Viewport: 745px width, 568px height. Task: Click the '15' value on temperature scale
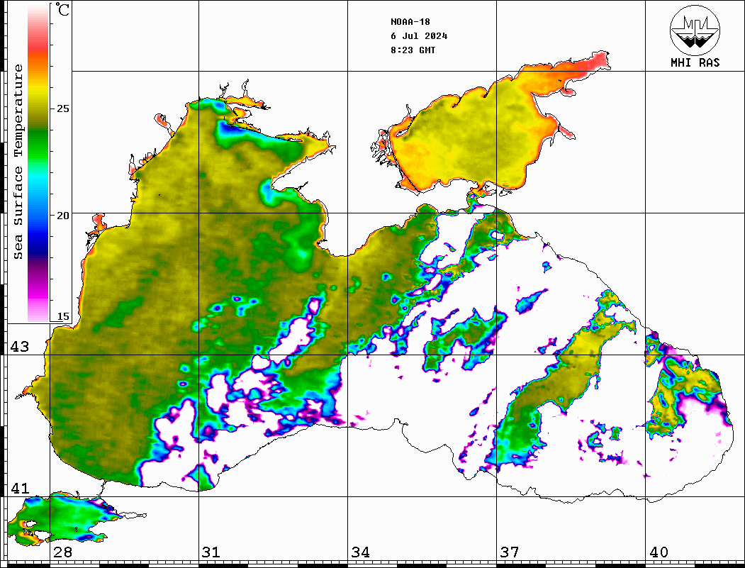[63, 316]
